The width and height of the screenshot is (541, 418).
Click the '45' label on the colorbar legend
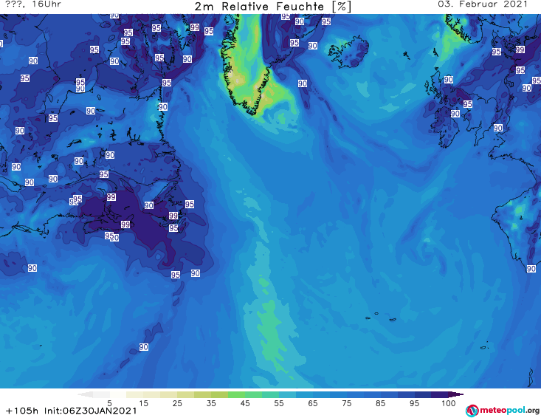(245, 403)
